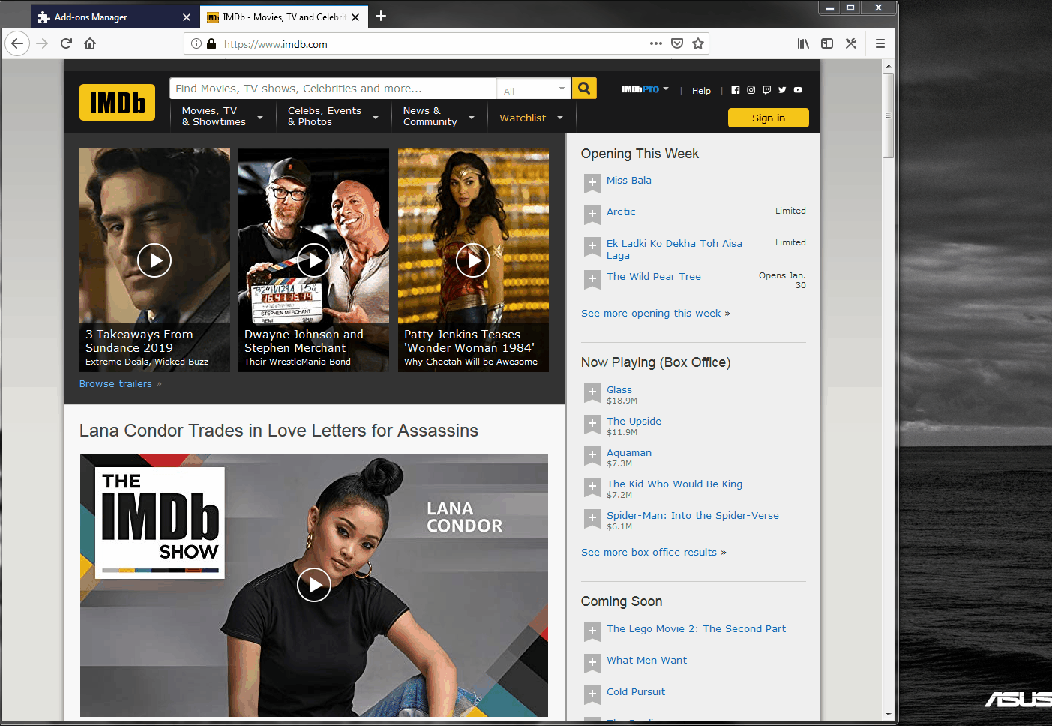
Task: Open the Firefox Library button
Action: [803, 43]
